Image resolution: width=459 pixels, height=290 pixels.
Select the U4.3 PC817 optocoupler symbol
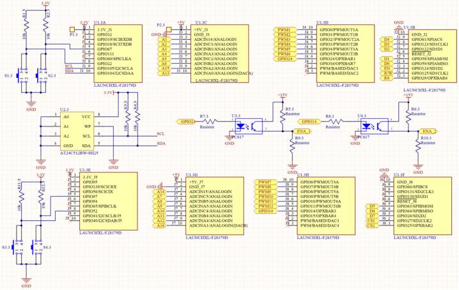click(375, 126)
